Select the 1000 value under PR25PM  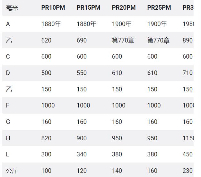pos(154,106)
